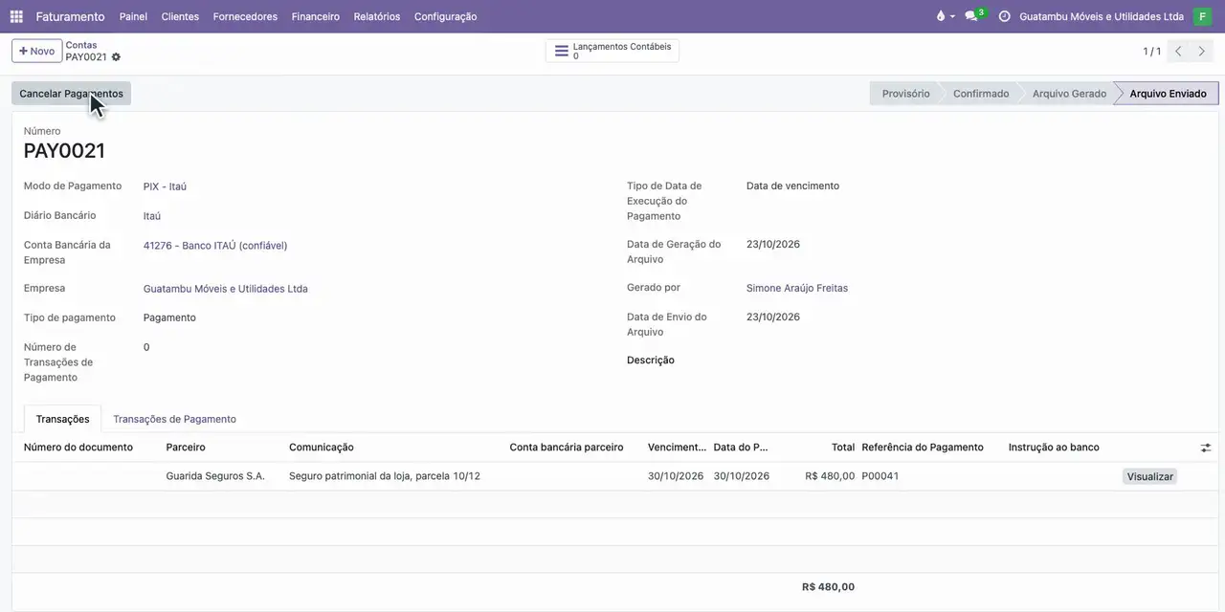The height and width of the screenshot is (612, 1225).
Task: Go back to the Contas breadcrumb
Action: click(81, 45)
